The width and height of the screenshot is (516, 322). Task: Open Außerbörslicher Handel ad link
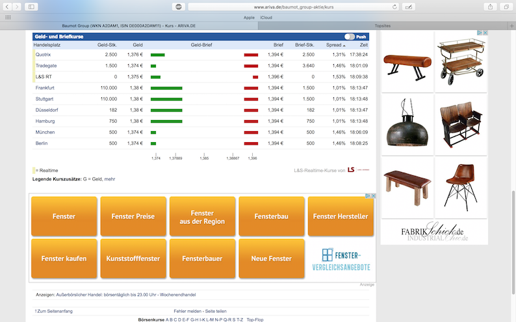pos(125,295)
